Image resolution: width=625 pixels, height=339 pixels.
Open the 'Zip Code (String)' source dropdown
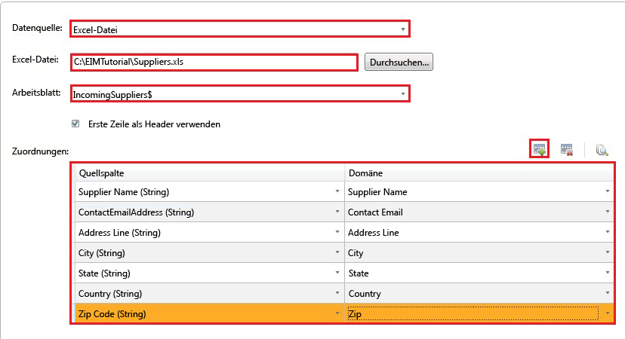click(337, 313)
